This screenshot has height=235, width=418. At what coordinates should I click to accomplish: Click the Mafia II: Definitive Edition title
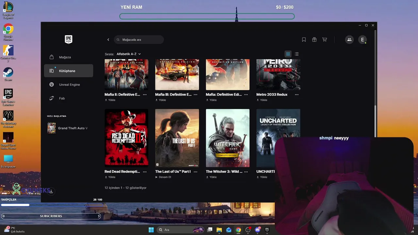tap(122, 95)
